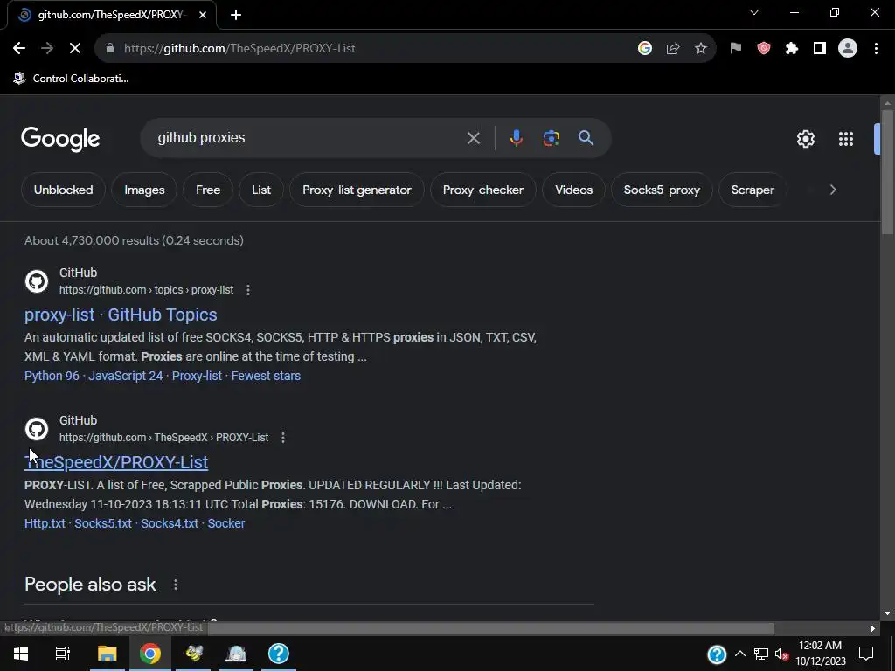Click the GitHub favicon of the TheSpeedX result

coord(37,429)
